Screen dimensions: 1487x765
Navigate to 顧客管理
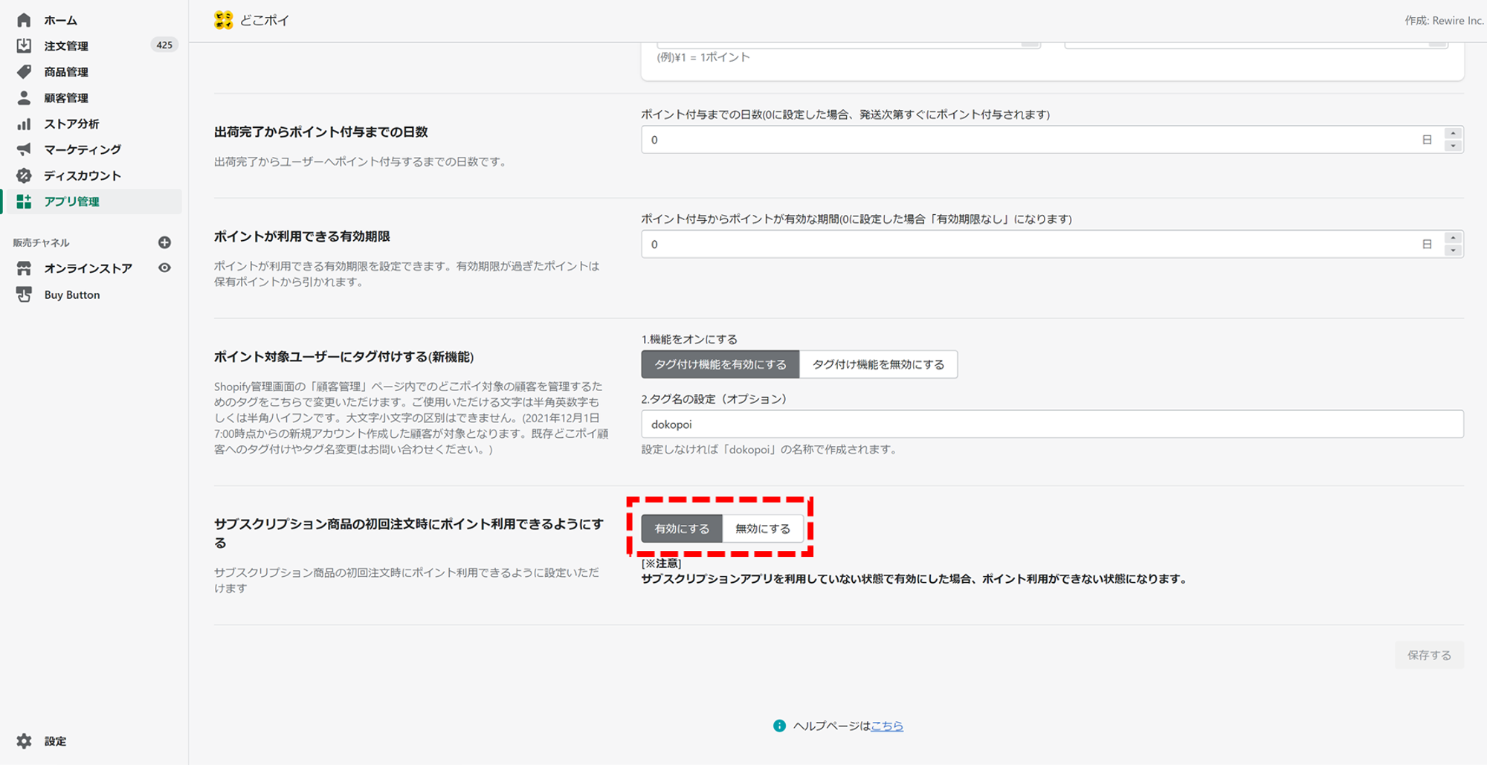point(66,97)
